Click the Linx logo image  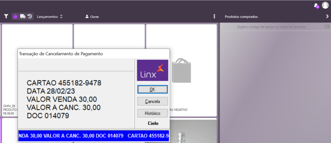[x=152, y=70]
